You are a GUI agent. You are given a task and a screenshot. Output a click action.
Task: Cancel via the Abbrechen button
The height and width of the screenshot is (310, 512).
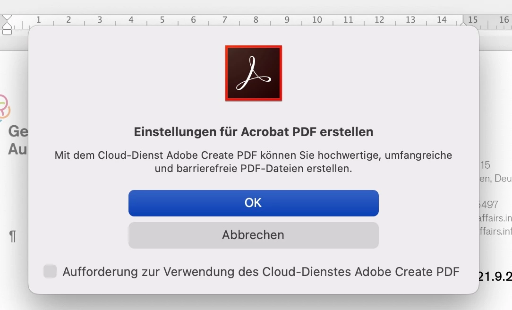click(x=253, y=235)
